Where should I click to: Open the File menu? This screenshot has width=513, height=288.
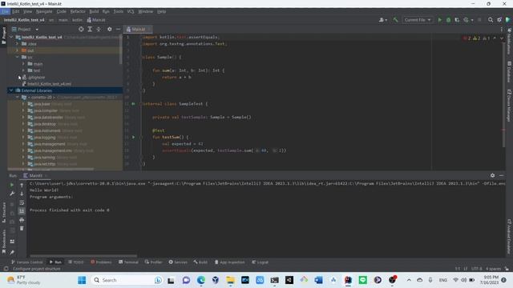[6, 11]
